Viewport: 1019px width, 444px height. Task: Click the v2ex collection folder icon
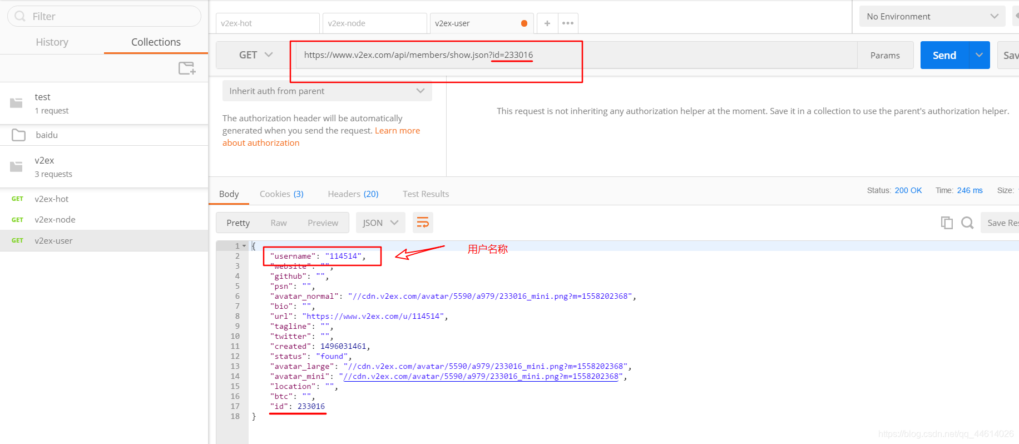click(16, 166)
